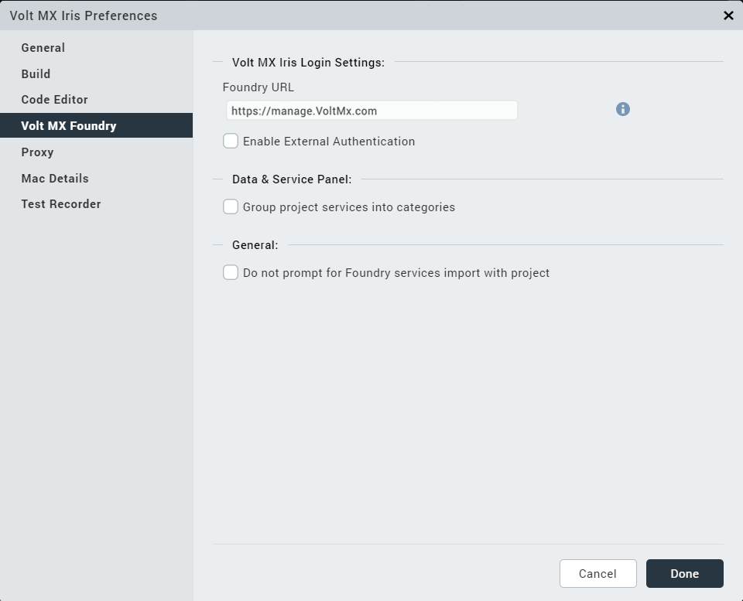Close the Volt MX Iris Preferences dialog

coord(728,15)
